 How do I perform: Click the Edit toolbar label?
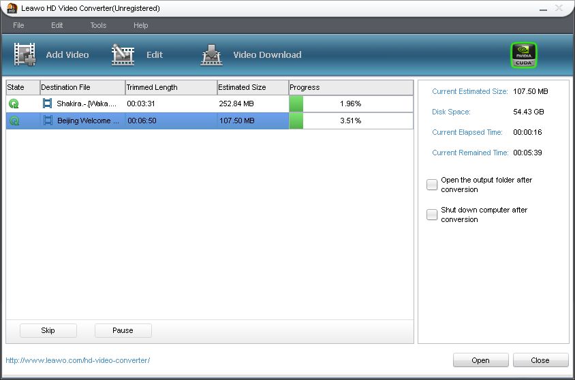(x=155, y=54)
